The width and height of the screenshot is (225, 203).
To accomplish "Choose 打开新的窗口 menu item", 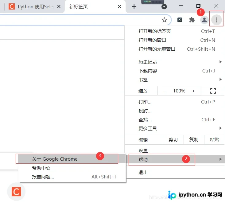I will point(175,40).
